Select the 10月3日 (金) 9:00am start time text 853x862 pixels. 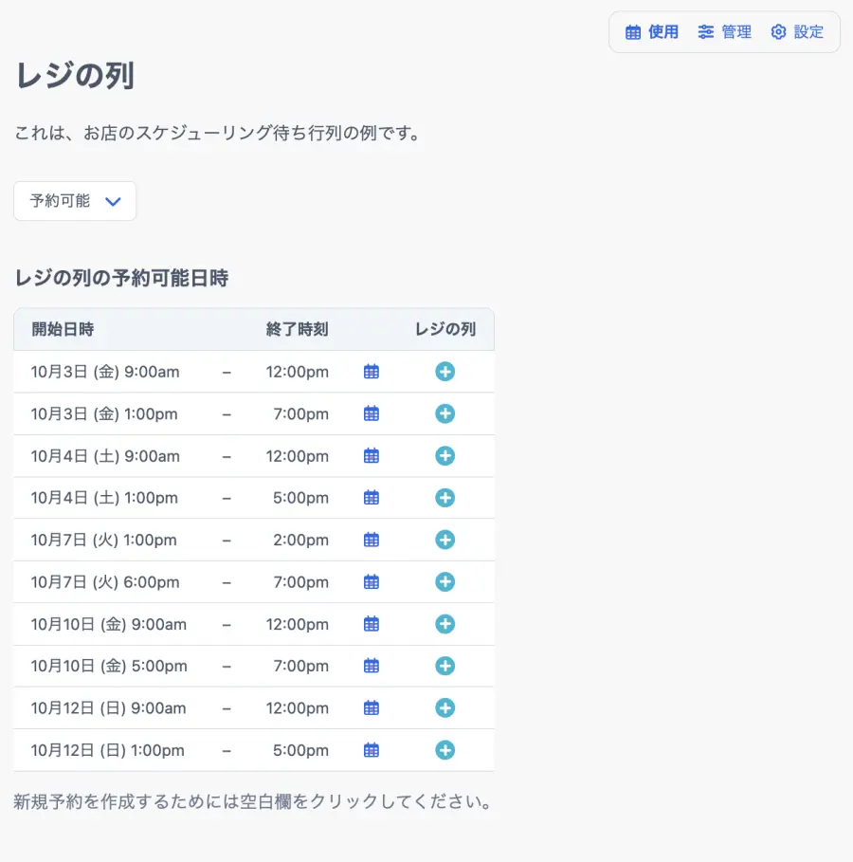pyautogui.click(x=105, y=372)
